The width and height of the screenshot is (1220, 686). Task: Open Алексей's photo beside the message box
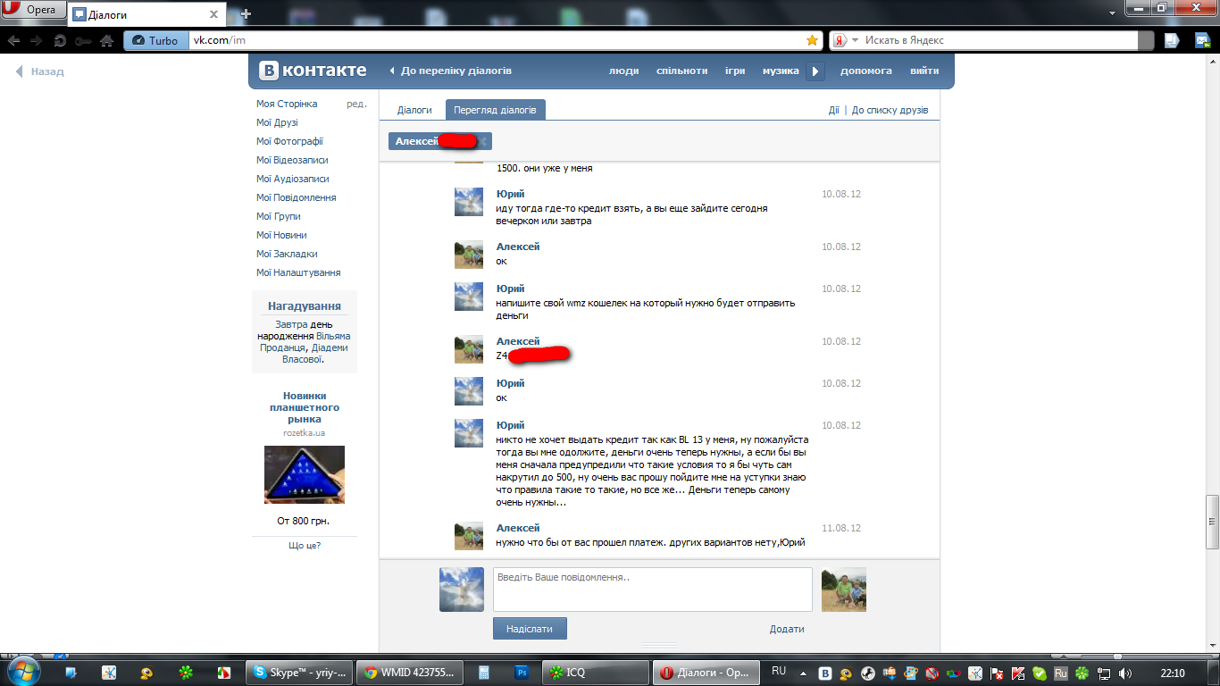[844, 590]
